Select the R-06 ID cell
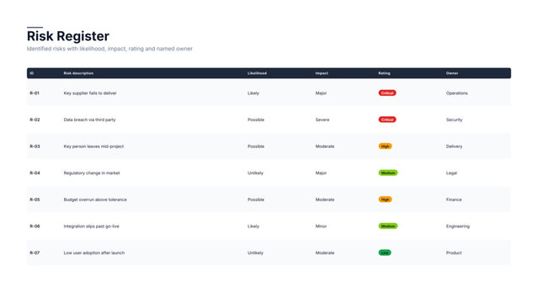The height and width of the screenshot is (303, 538). 35,226
